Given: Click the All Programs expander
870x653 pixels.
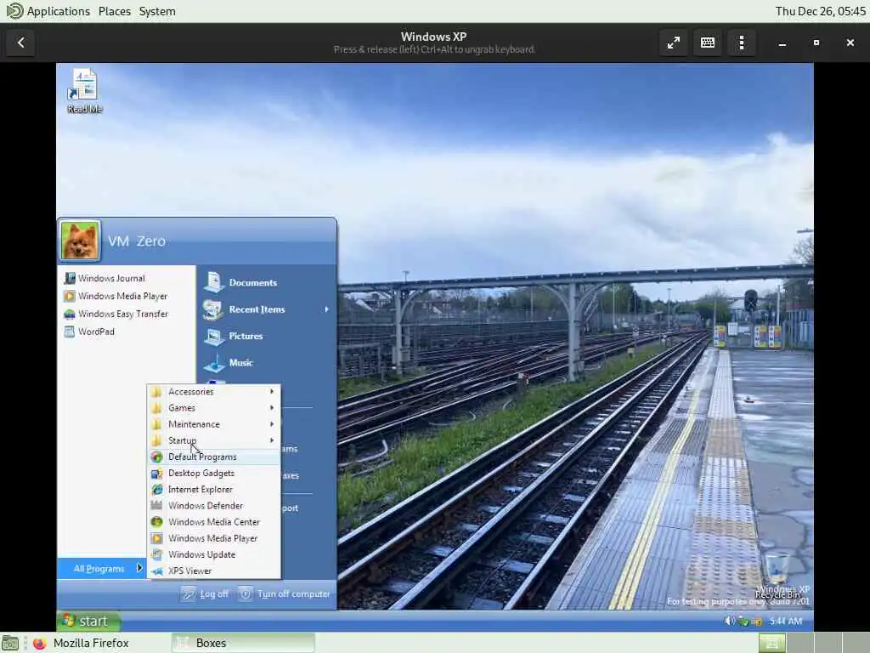Looking at the screenshot, I should coord(102,569).
